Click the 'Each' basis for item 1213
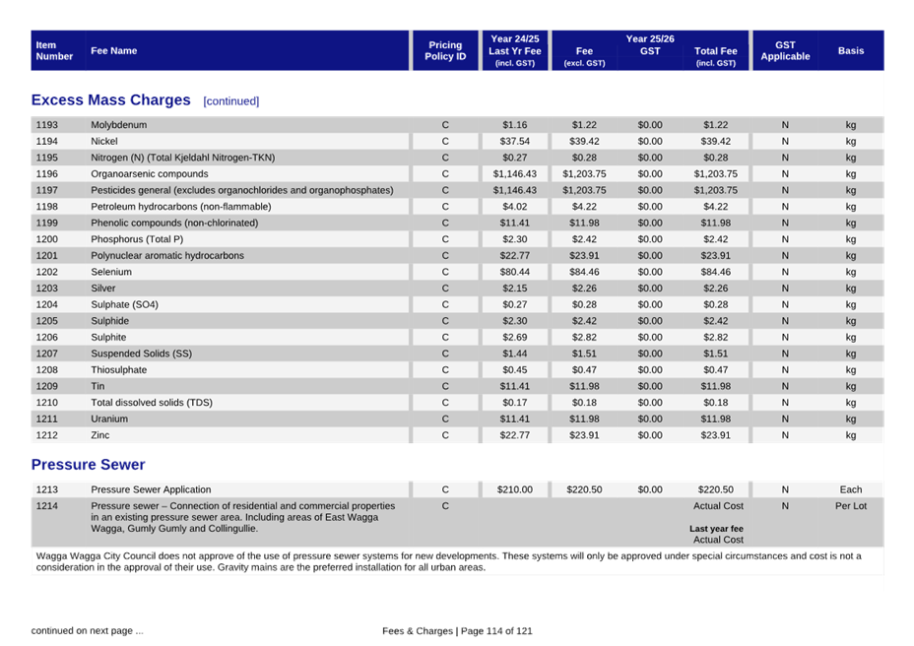Image resolution: width=914 pixels, height=646 pixels. tap(851, 489)
